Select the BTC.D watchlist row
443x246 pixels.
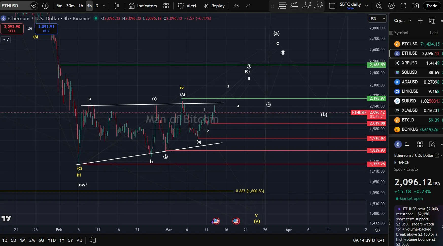pyautogui.click(x=416, y=120)
